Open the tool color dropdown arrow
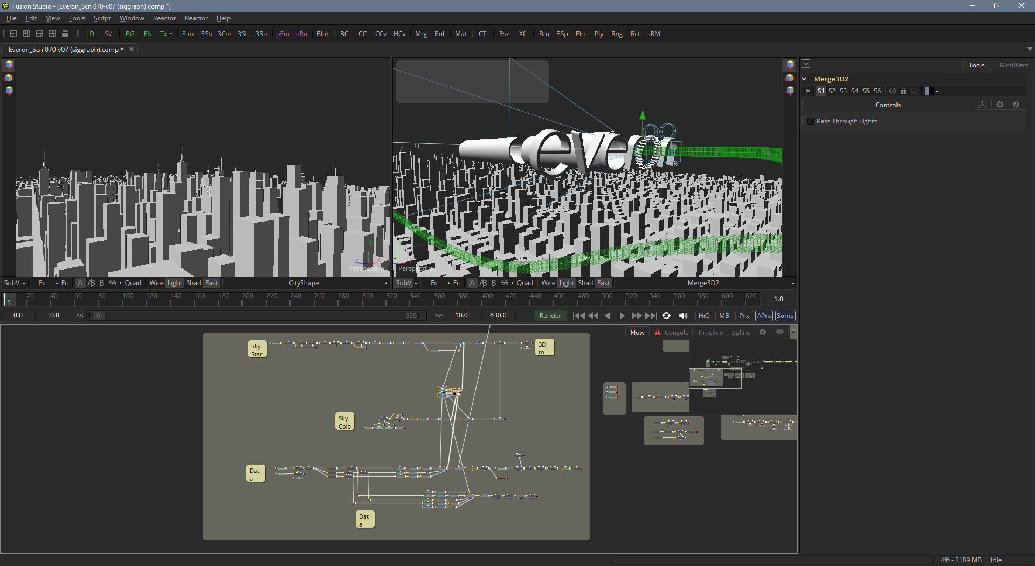This screenshot has height=566, width=1035. pyautogui.click(x=937, y=91)
